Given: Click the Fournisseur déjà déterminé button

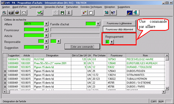Looking at the screenshot, I should point(119,29).
